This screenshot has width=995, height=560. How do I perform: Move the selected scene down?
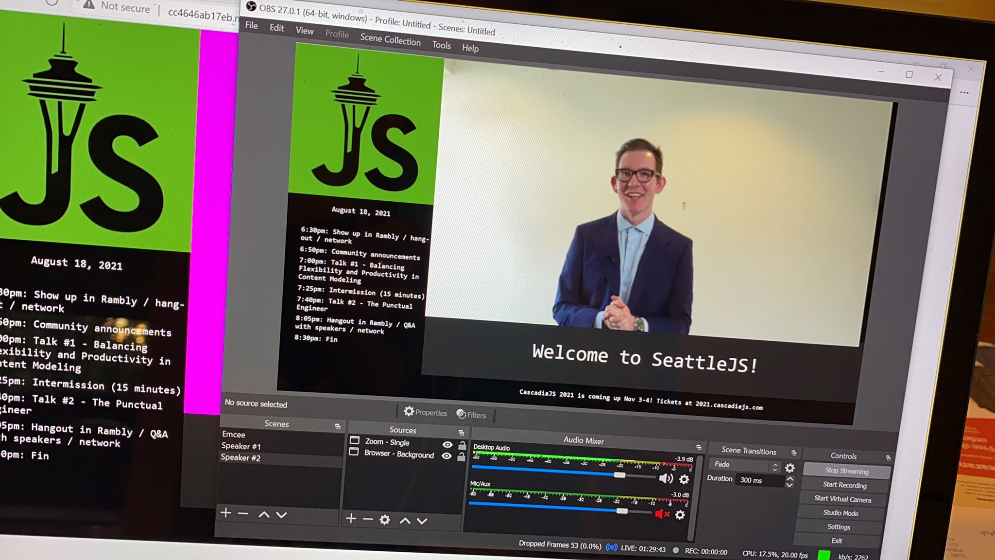tap(282, 515)
